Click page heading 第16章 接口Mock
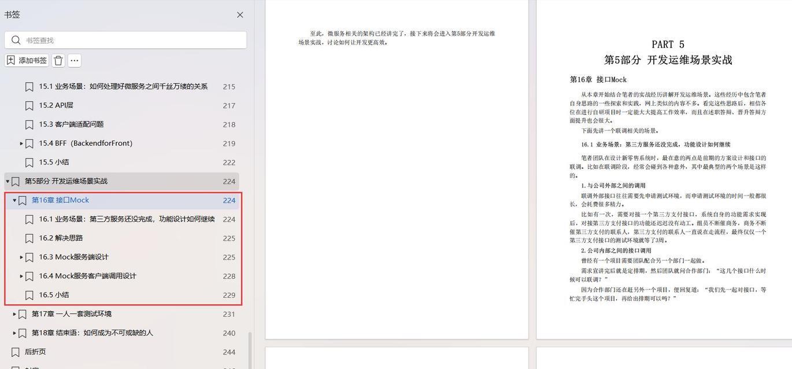 (598, 80)
